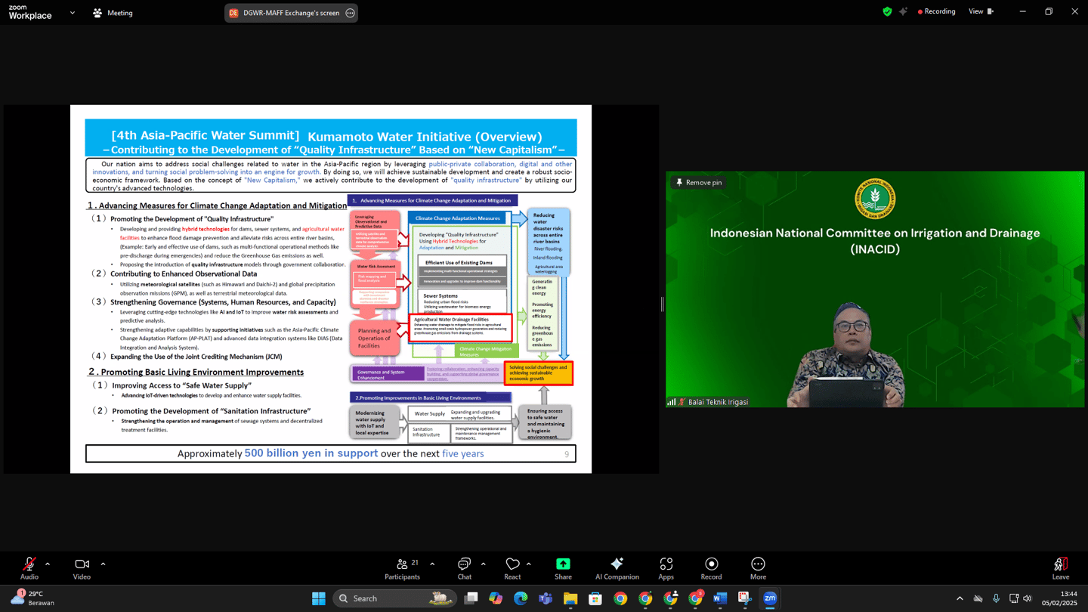Click the cloud sync icon in system tray

978,598
